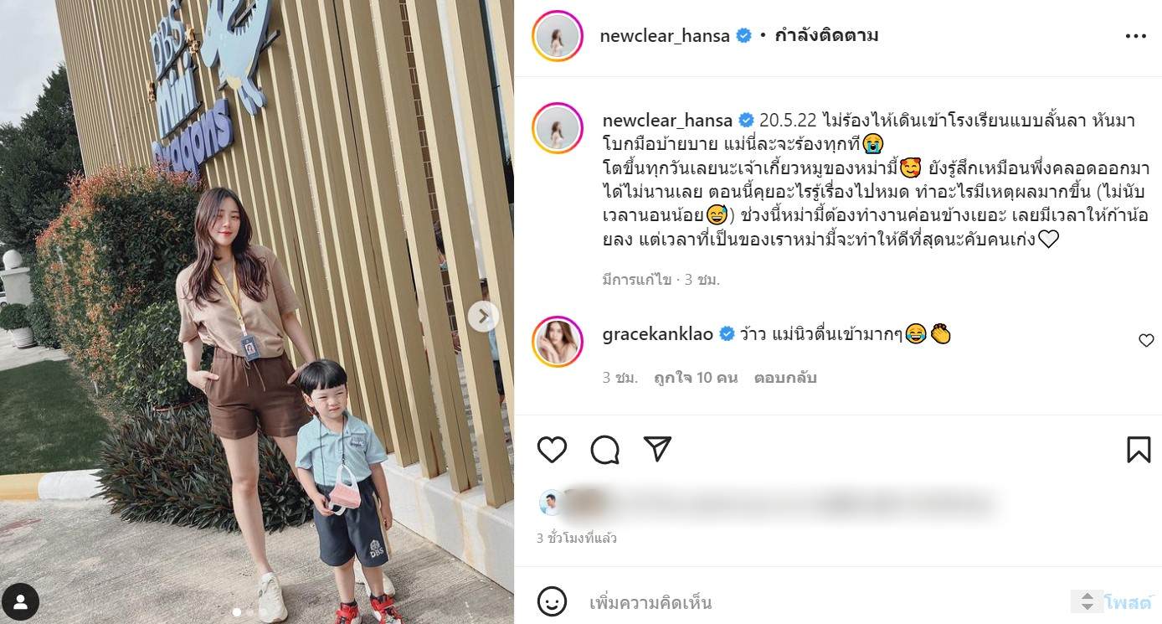Toggle the กำลังติดตาม following status
1162x624 pixels.
pyautogui.click(x=825, y=36)
